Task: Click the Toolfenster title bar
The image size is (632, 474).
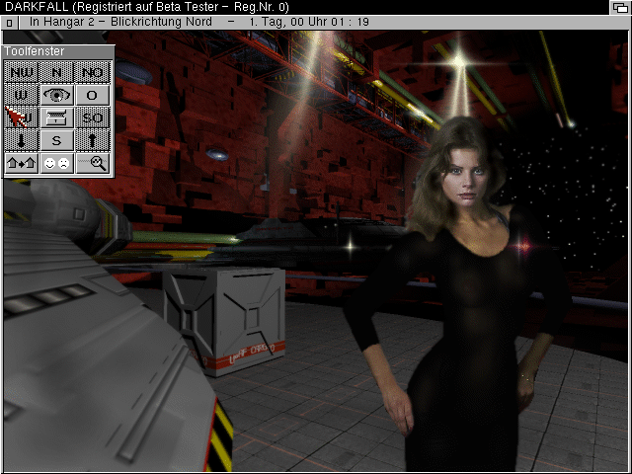Action: coord(58,51)
